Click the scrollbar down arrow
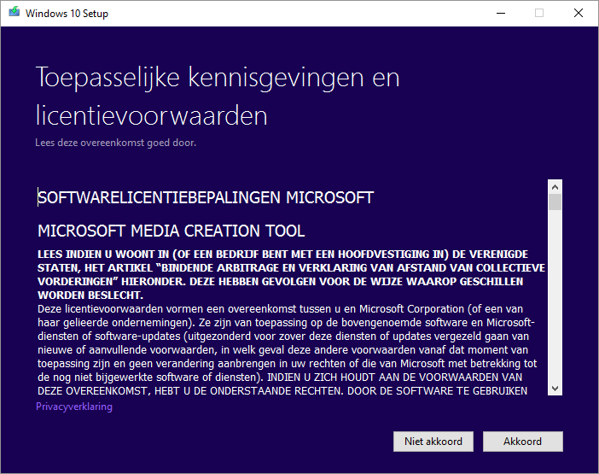Screen dimensions: 599x474 [555, 389]
